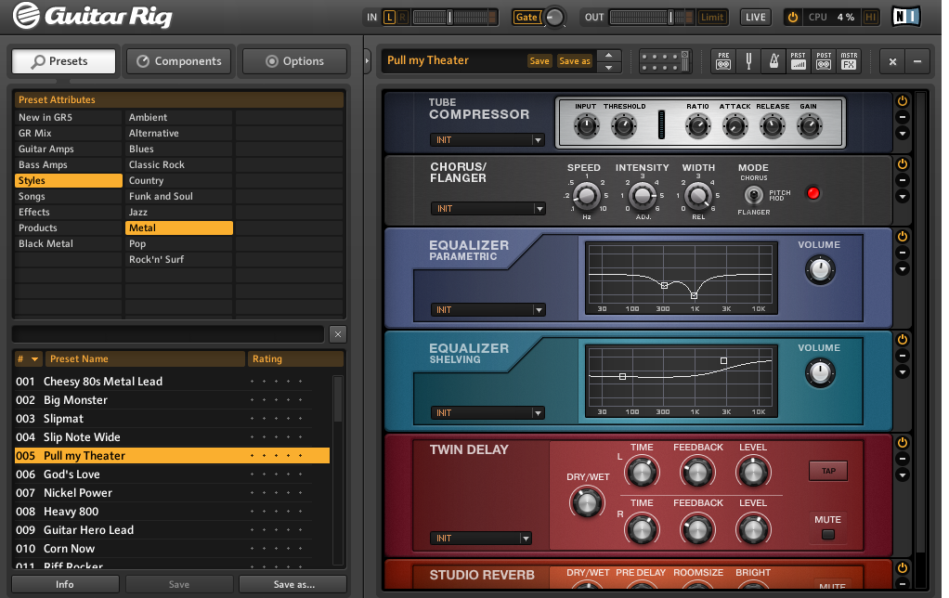The height and width of the screenshot is (598, 949).
Task: Open the metronome tool
Action: [773, 61]
